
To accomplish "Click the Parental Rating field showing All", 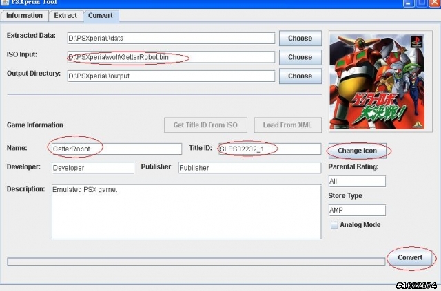I will (x=357, y=181).
